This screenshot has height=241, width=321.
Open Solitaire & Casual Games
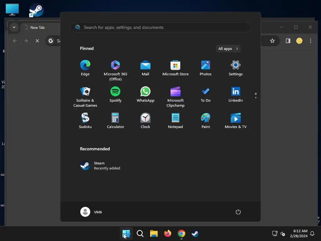tap(85, 97)
